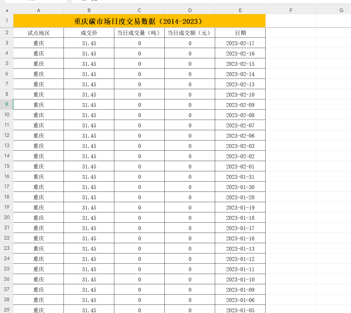
Task: Click price 31.45 in row 5
Action: click(x=89, y=64)
